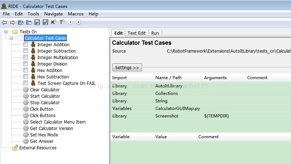The image size is (291, 164).
Task: Click the stop test run button icon
Action: [x=79, y=23]
